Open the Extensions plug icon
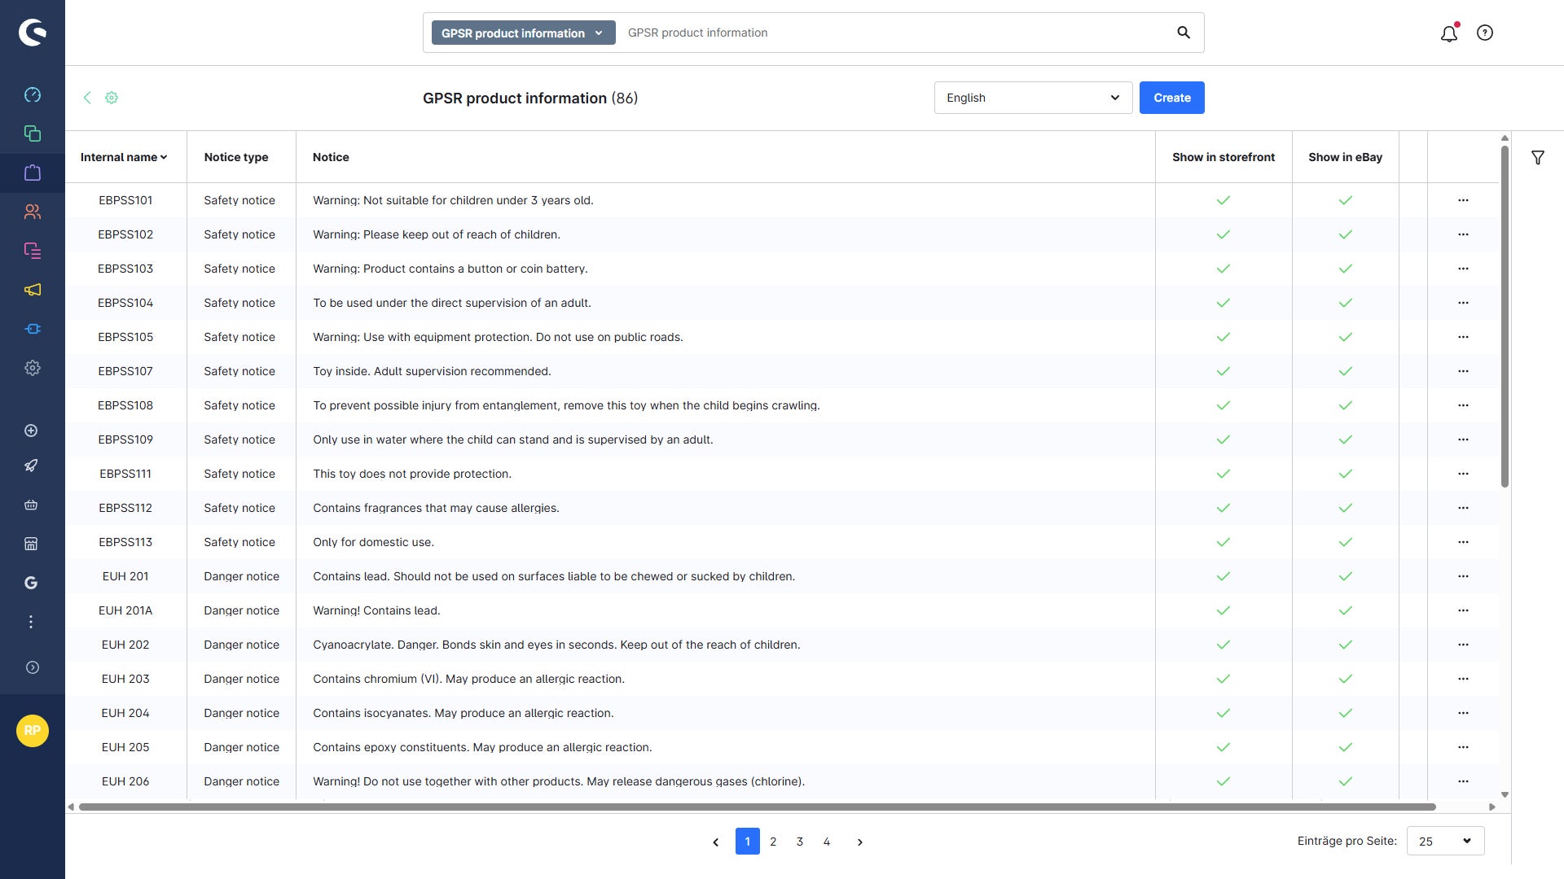Image resolution: width=1564 pixels, height=879 pixels. [33, 329]
